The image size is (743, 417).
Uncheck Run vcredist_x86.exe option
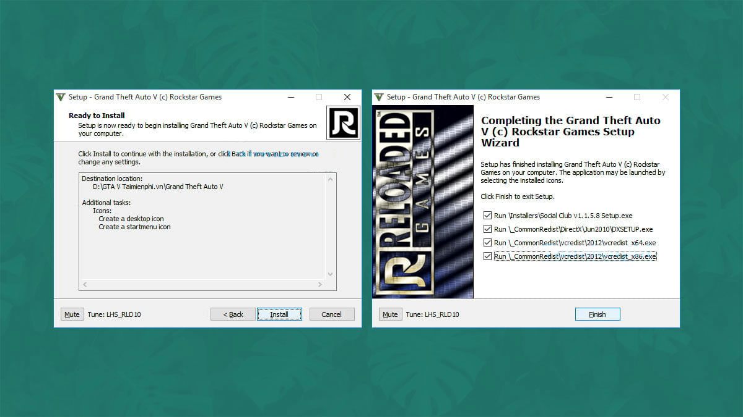pyautogui.click(x=487, y=256)
